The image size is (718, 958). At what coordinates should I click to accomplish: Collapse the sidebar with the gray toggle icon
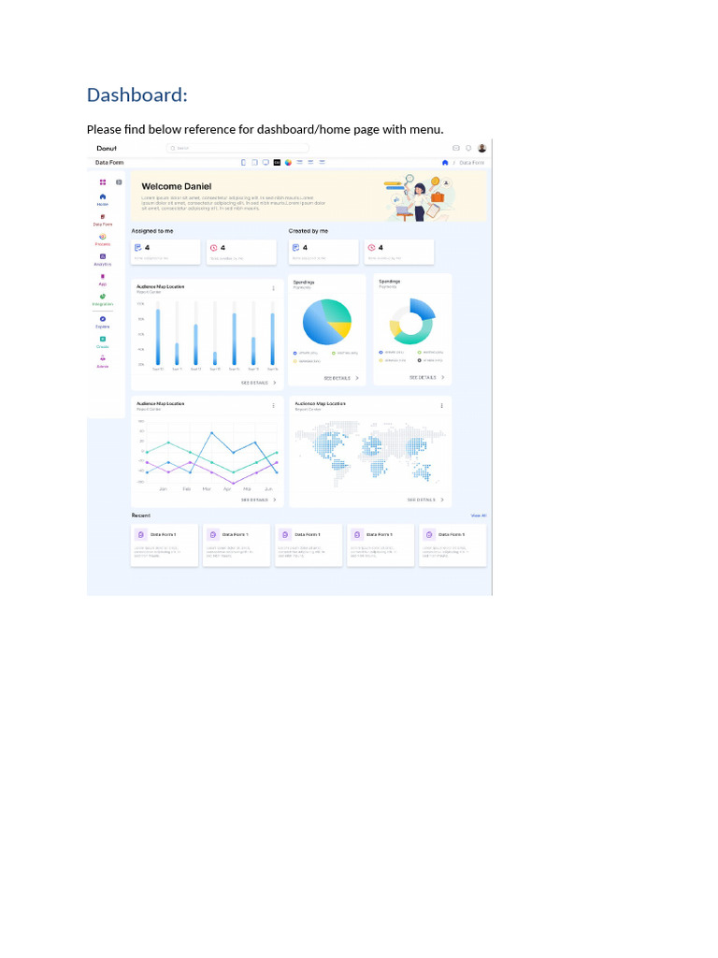[x=119, y=182]
